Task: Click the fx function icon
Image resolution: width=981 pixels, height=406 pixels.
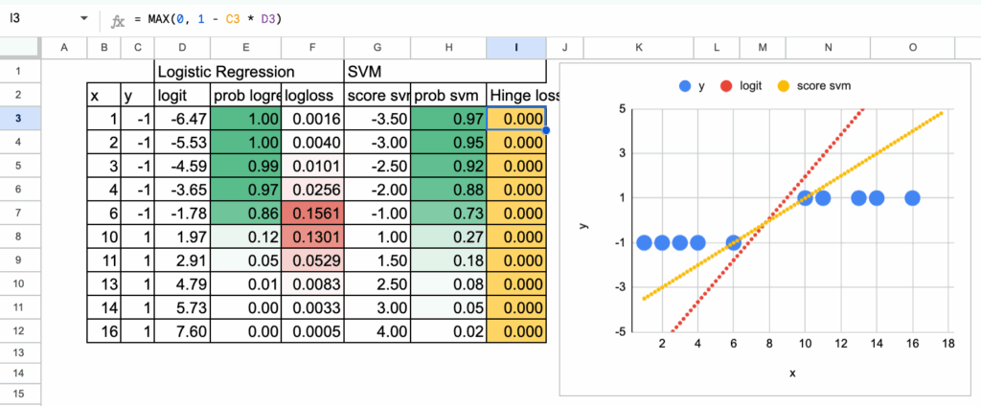Action: tap(117, 19)
